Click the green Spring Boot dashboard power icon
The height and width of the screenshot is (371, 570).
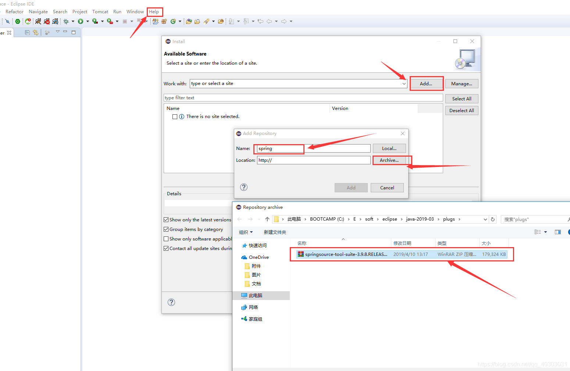[x=18, y=21]
